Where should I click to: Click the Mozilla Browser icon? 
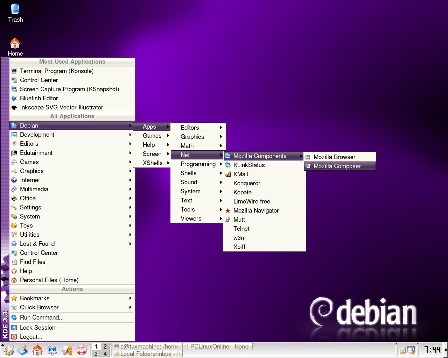point(308,157)
